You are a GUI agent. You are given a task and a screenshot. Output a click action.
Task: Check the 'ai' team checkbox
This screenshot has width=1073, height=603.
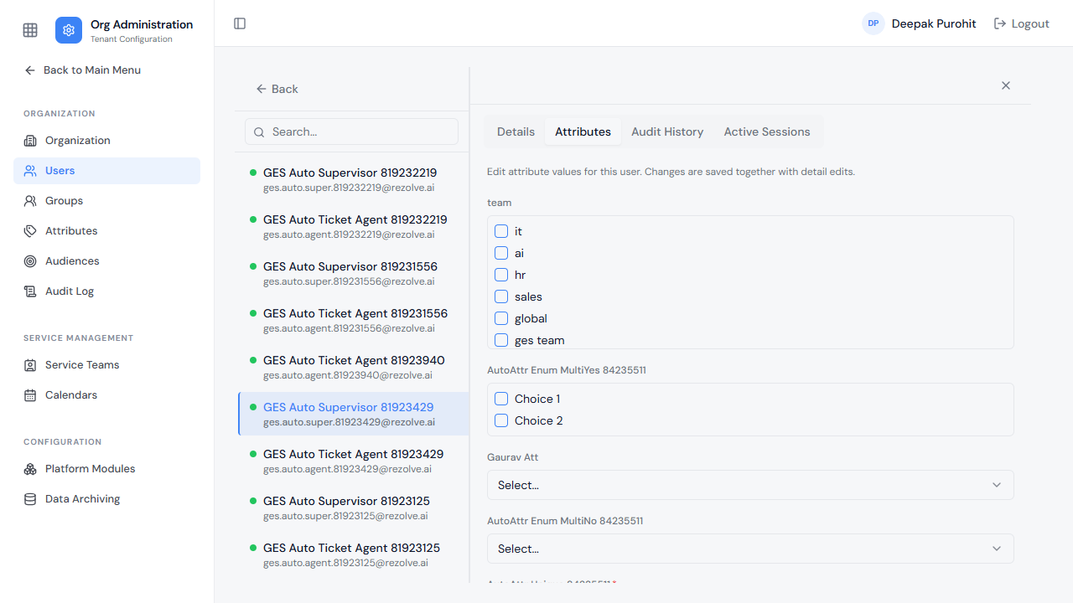tap(501, 253)
